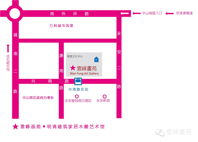Viewport: 198px width, 142px height.
Task: Click the arrow left of 京珠澳高速
Action: (169, 14)
